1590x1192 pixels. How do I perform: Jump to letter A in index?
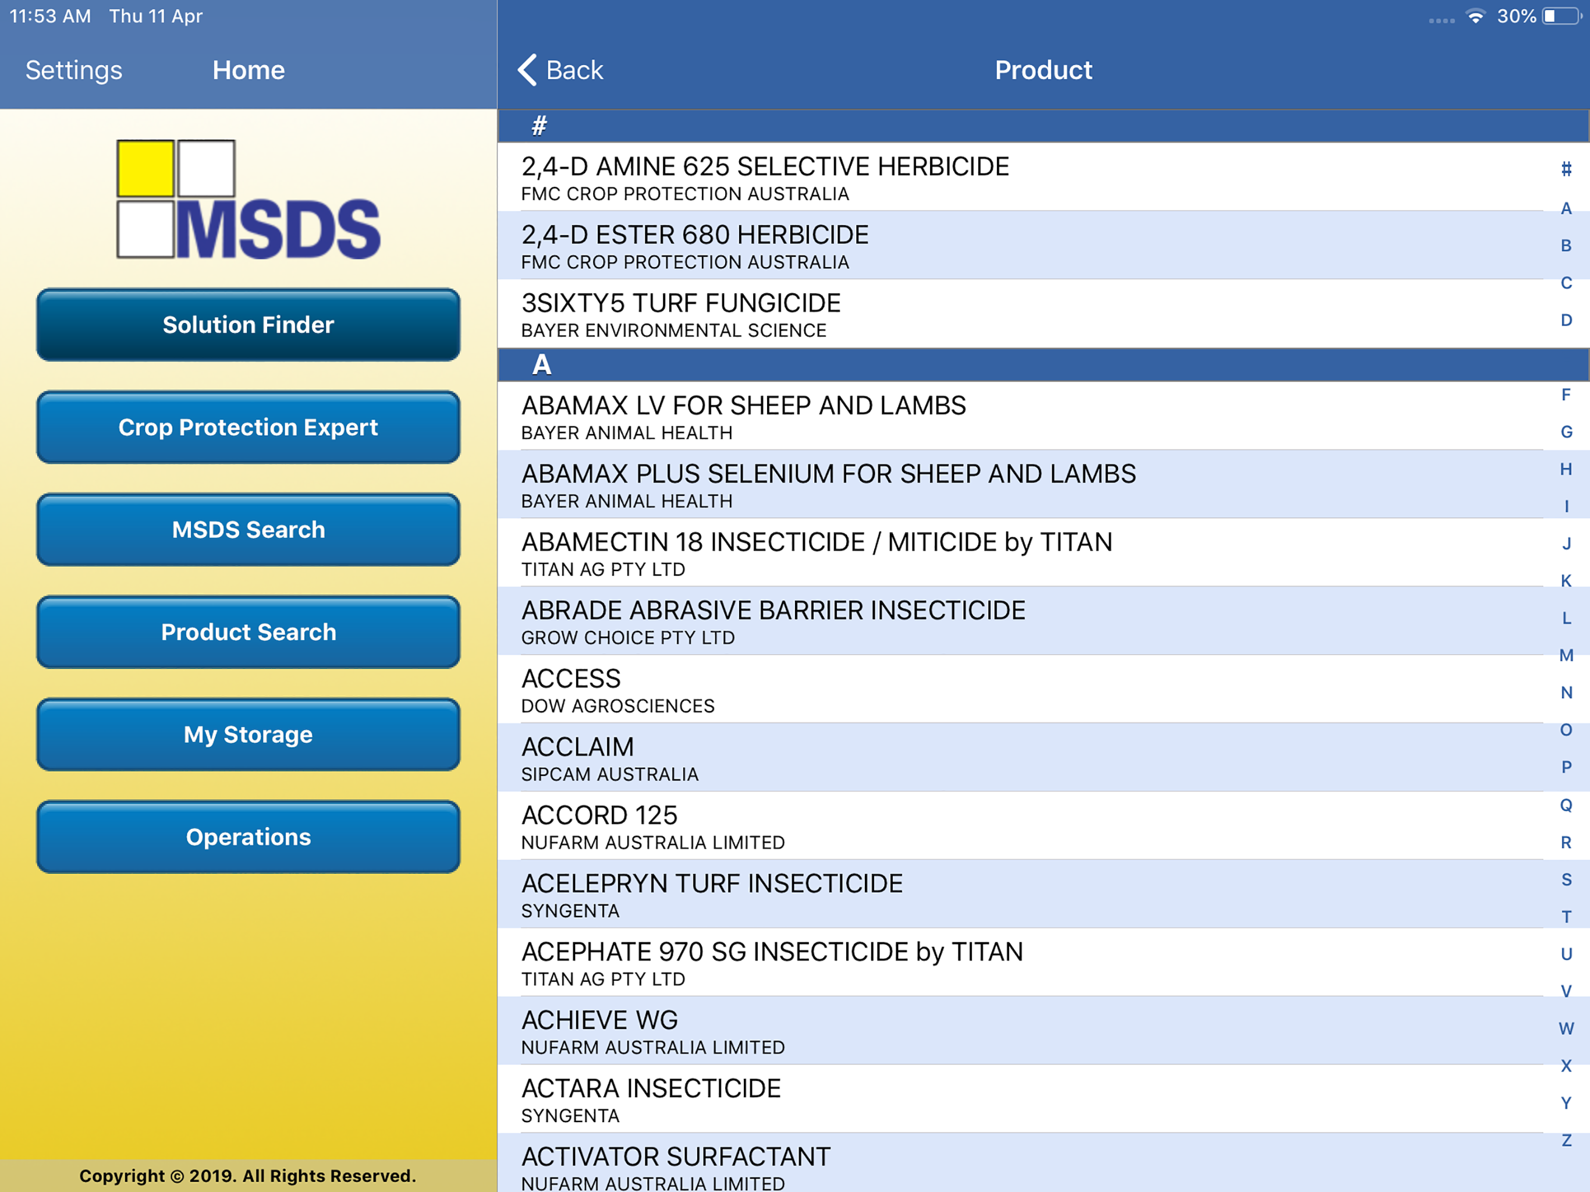(1566, 208)
